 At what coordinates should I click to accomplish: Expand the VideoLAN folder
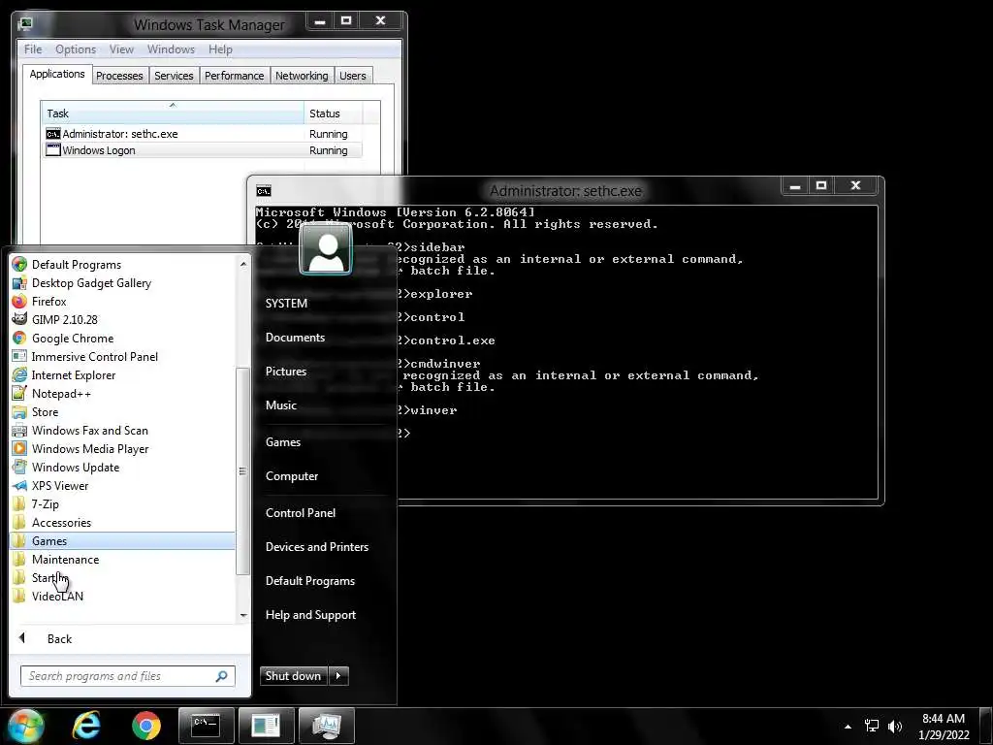click(x=57, y=596)
